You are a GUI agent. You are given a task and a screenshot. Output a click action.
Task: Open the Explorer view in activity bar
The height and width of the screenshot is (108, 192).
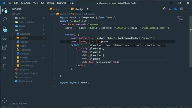(5, 10)
